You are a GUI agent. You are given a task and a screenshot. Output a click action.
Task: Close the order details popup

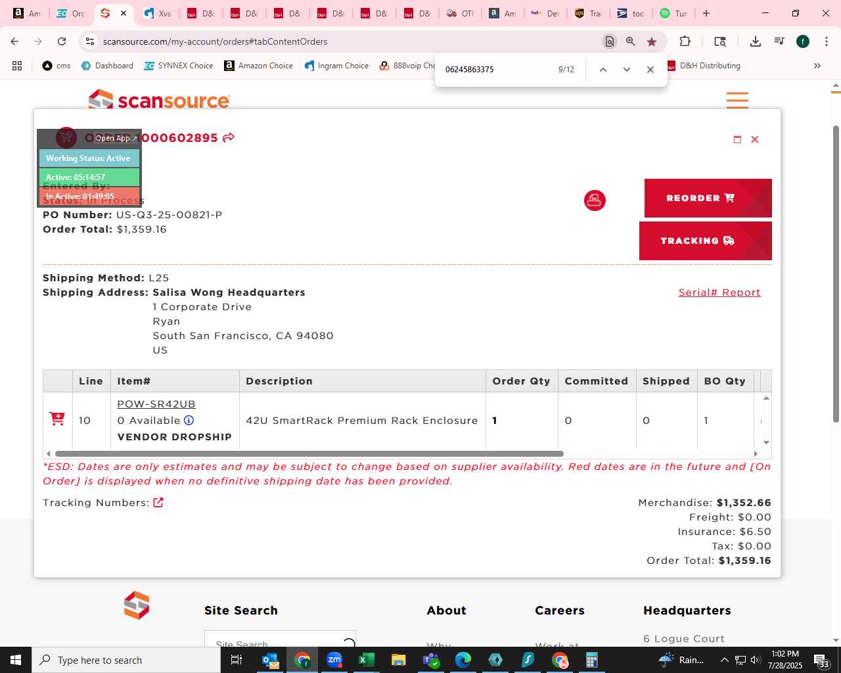point(755,139)
